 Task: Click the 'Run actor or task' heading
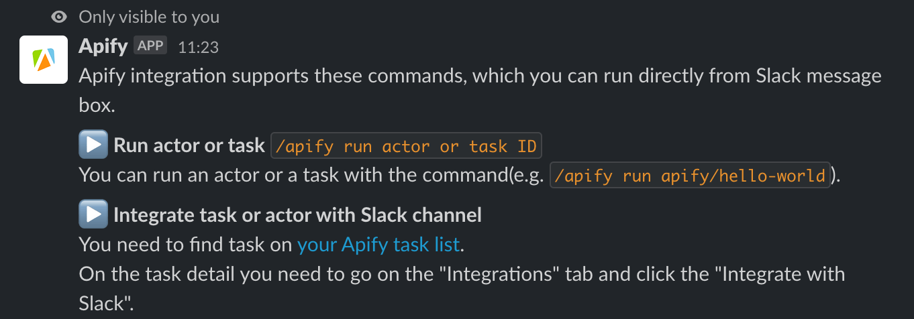[189, 146]
